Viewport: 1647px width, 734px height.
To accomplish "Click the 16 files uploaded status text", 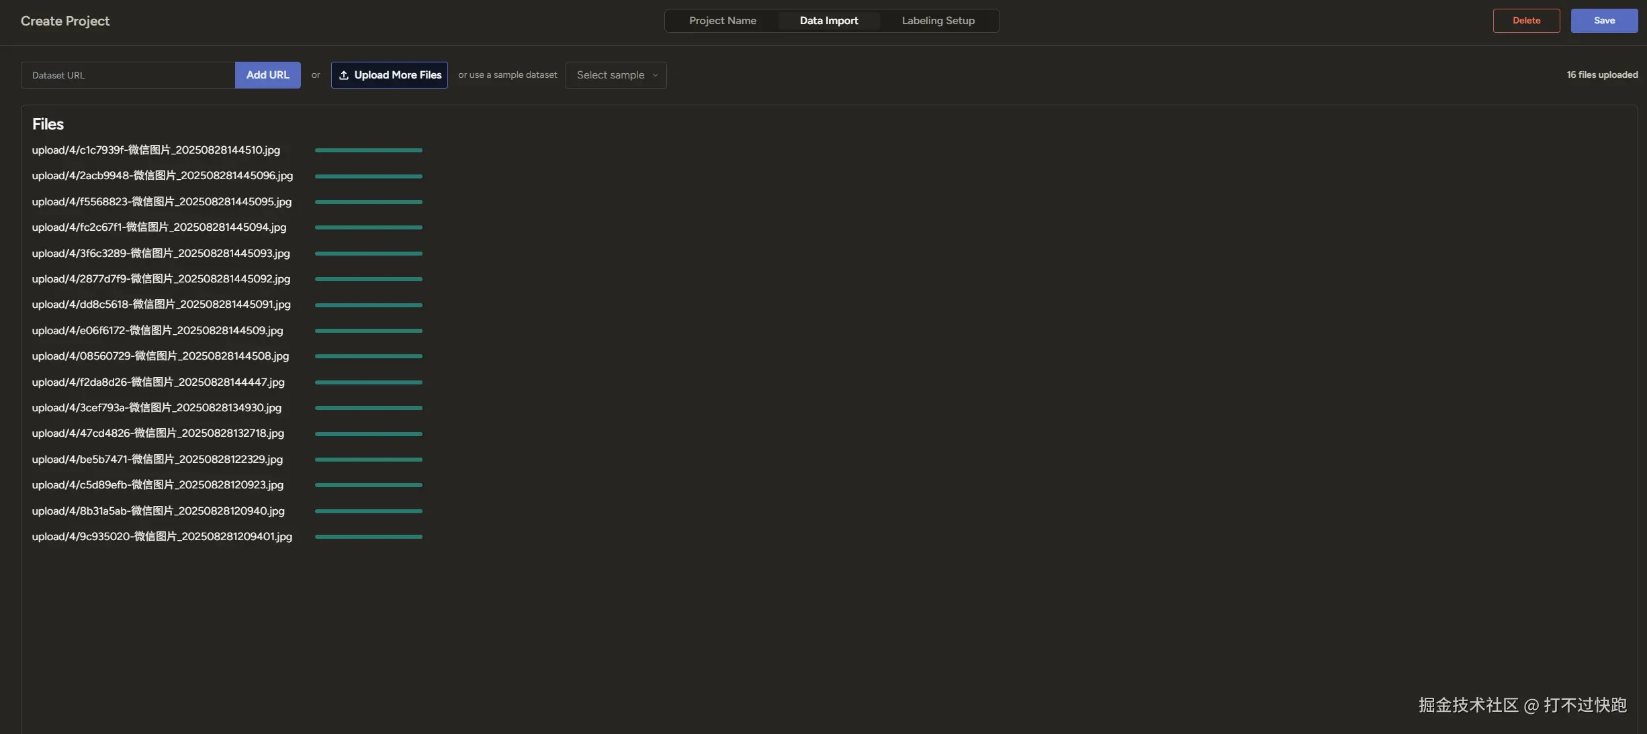I will 1602,75.
